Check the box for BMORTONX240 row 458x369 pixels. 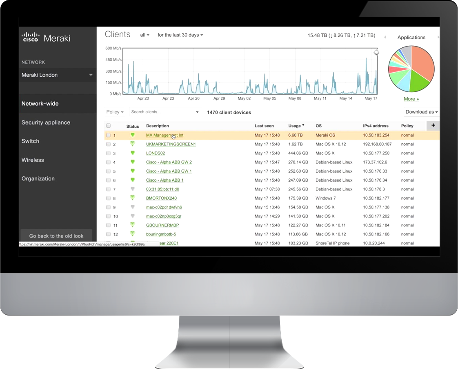pyautogui.click(x=108, y=198)
